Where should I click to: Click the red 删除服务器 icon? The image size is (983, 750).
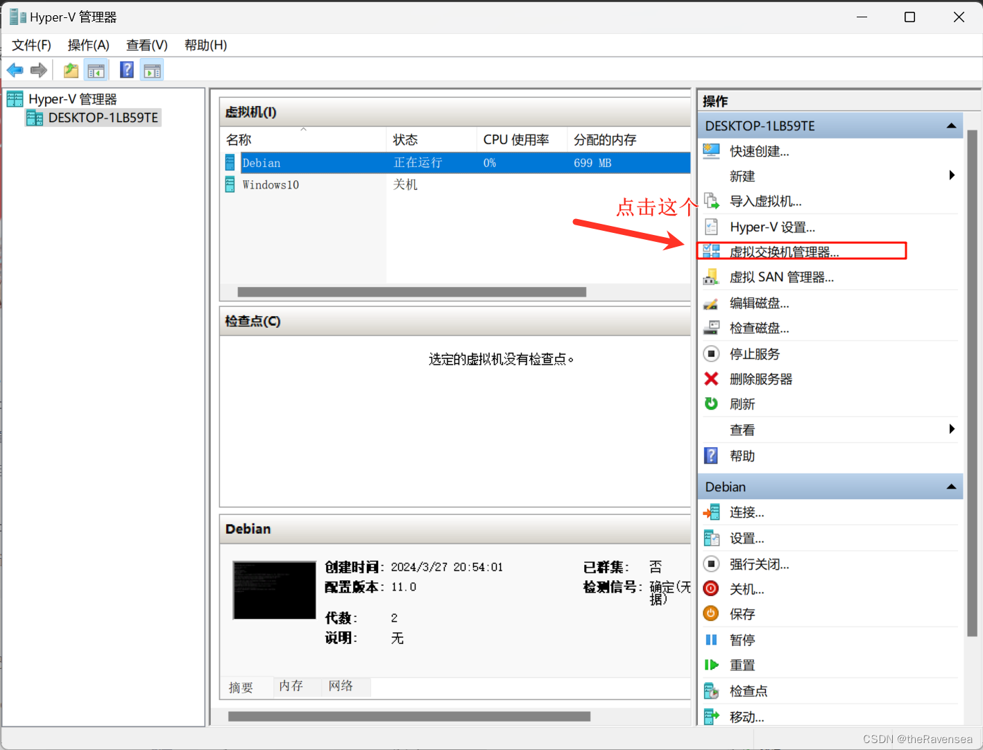click(x=711, y=378)
